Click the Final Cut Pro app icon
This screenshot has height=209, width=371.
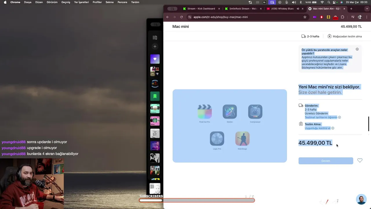[x=205, y=112]
